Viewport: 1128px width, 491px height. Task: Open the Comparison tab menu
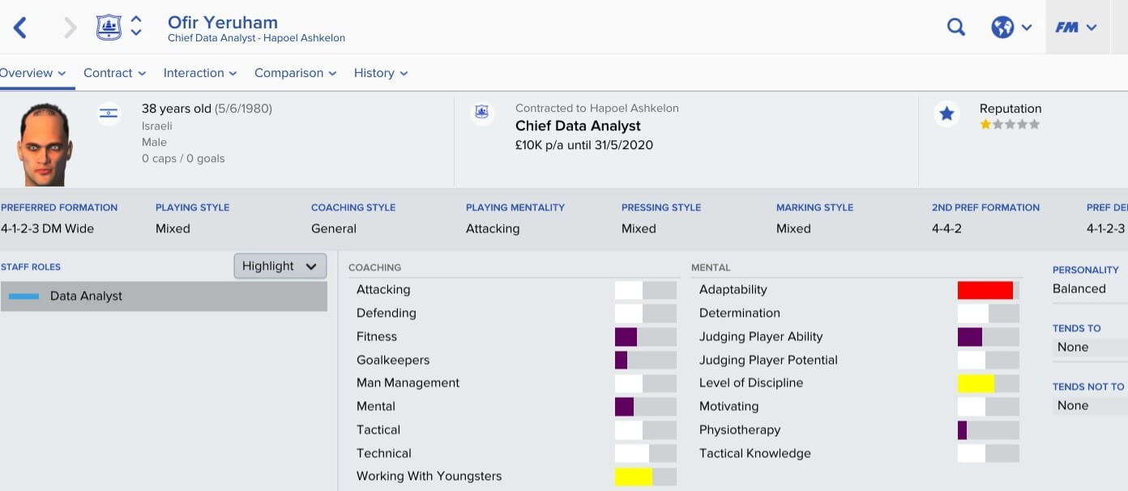point(295,73)
